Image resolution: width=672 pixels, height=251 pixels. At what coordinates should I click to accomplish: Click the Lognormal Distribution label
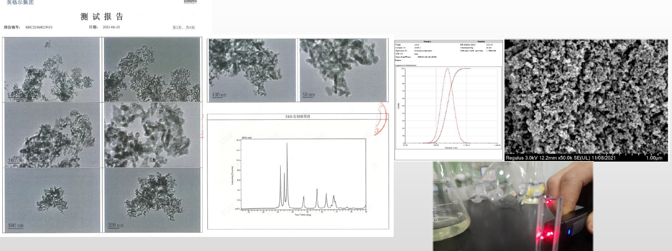click(x=406, y=65)
